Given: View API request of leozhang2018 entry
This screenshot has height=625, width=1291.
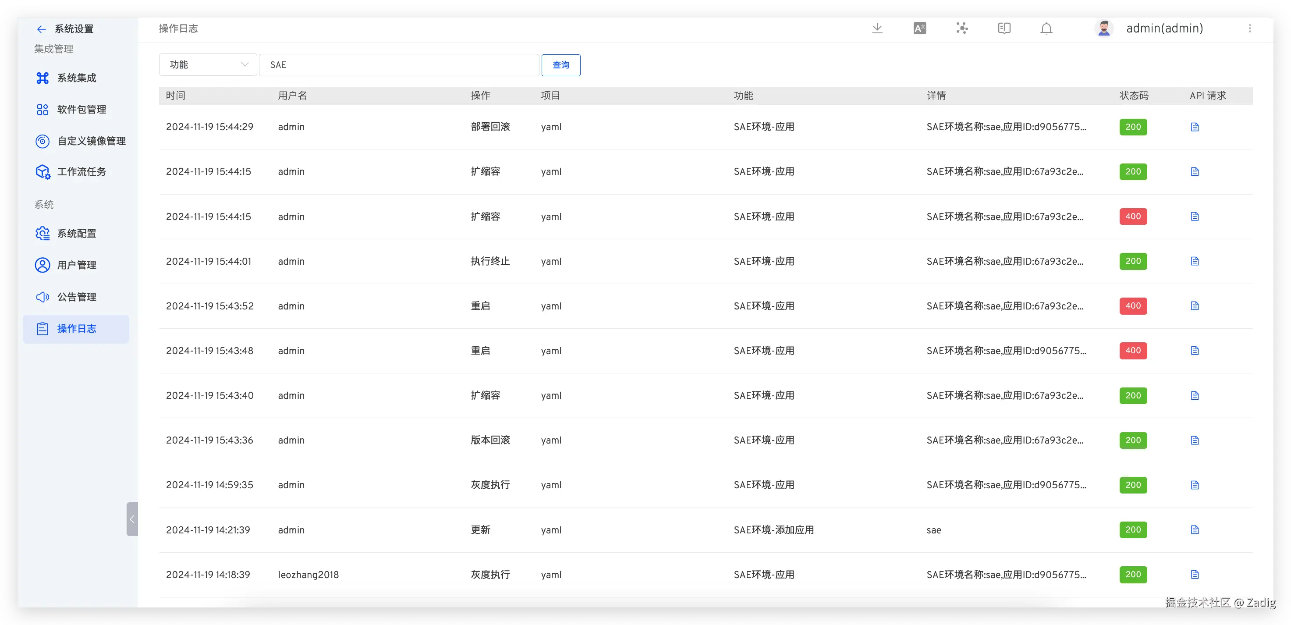Looking at the screenshot, I should pyautogui.click(x=1195, y=575).
